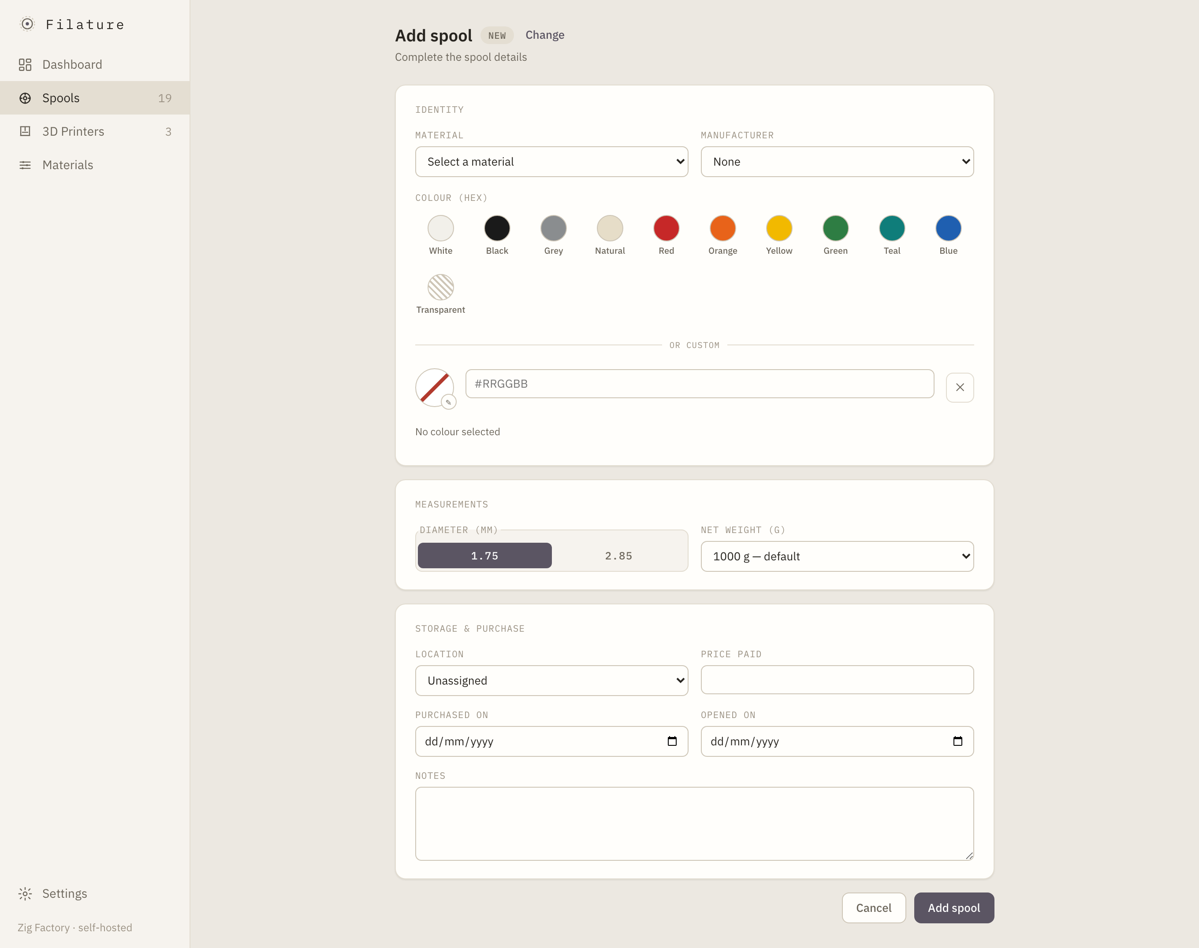Open calendar icon in Opened On
Screen dimensions: 1199x948
(x=957, y=741)
